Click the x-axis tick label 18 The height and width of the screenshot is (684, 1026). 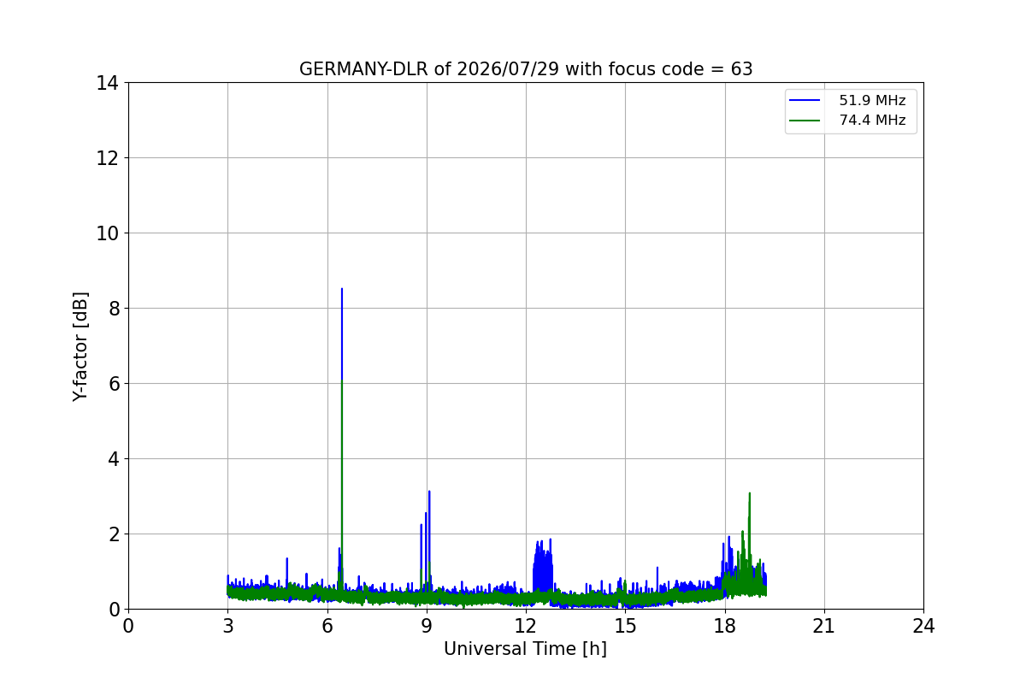pos(725,626)
